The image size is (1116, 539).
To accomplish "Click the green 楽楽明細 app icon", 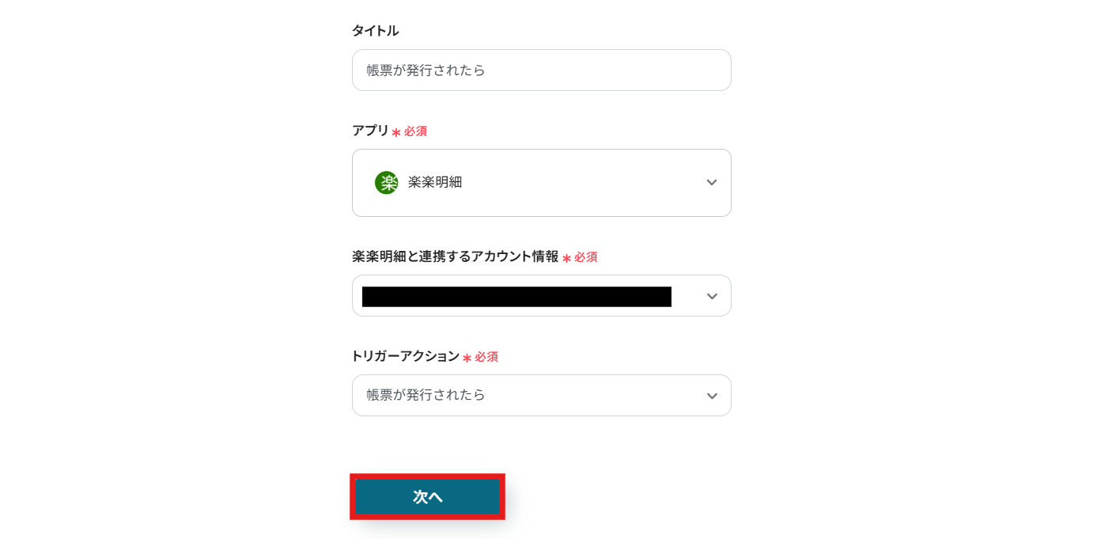I will coord(386,183).
